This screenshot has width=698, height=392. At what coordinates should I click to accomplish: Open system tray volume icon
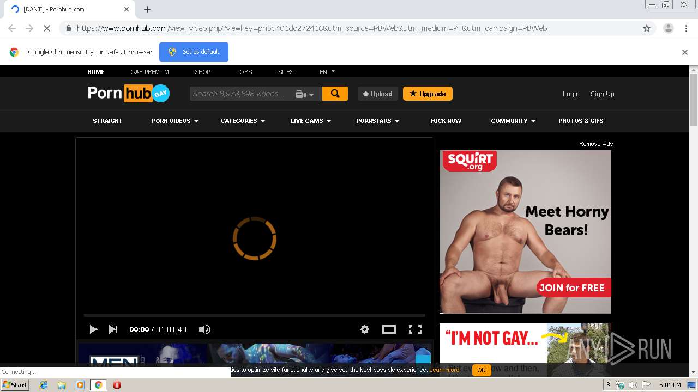pos(633,385)
